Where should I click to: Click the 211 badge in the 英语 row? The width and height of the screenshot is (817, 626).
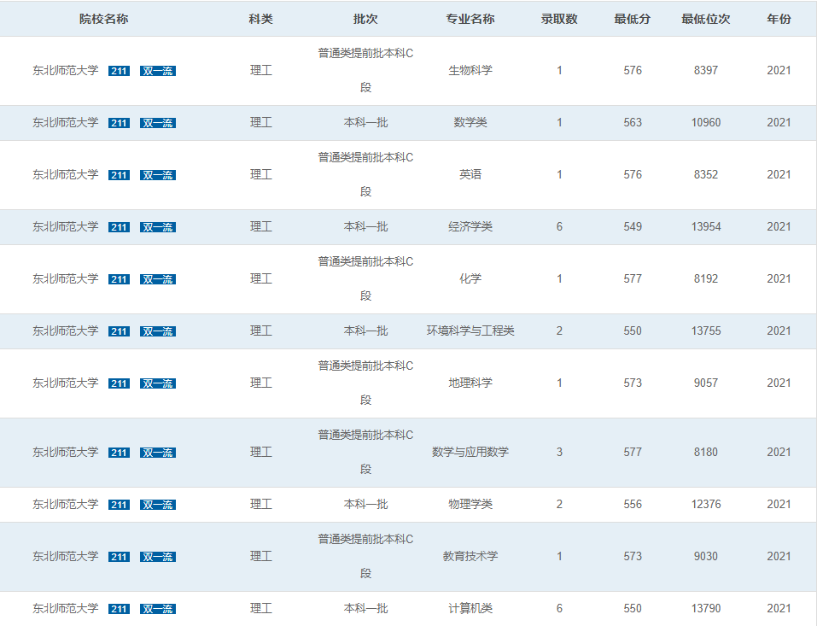click(119, 175)
